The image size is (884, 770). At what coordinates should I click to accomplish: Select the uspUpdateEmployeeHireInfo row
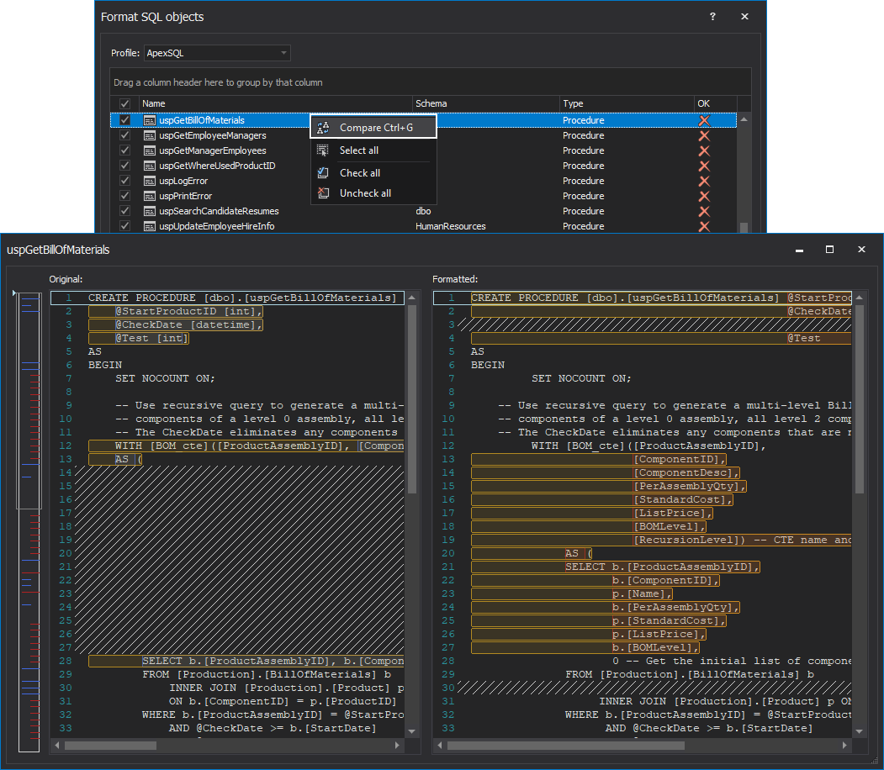(217, 226)
